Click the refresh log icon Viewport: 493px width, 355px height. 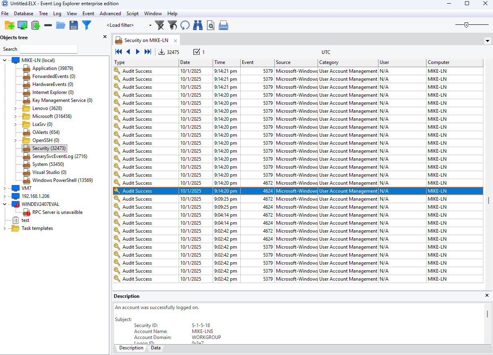tap(185, 25)
